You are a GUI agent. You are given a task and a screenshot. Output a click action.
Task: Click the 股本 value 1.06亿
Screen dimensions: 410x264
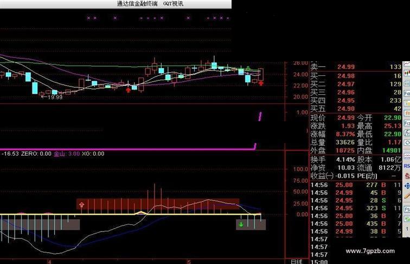click(x=391, y=159)
